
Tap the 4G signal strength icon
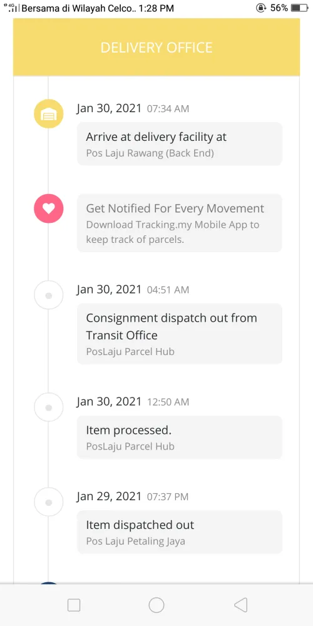click(11, 8)
